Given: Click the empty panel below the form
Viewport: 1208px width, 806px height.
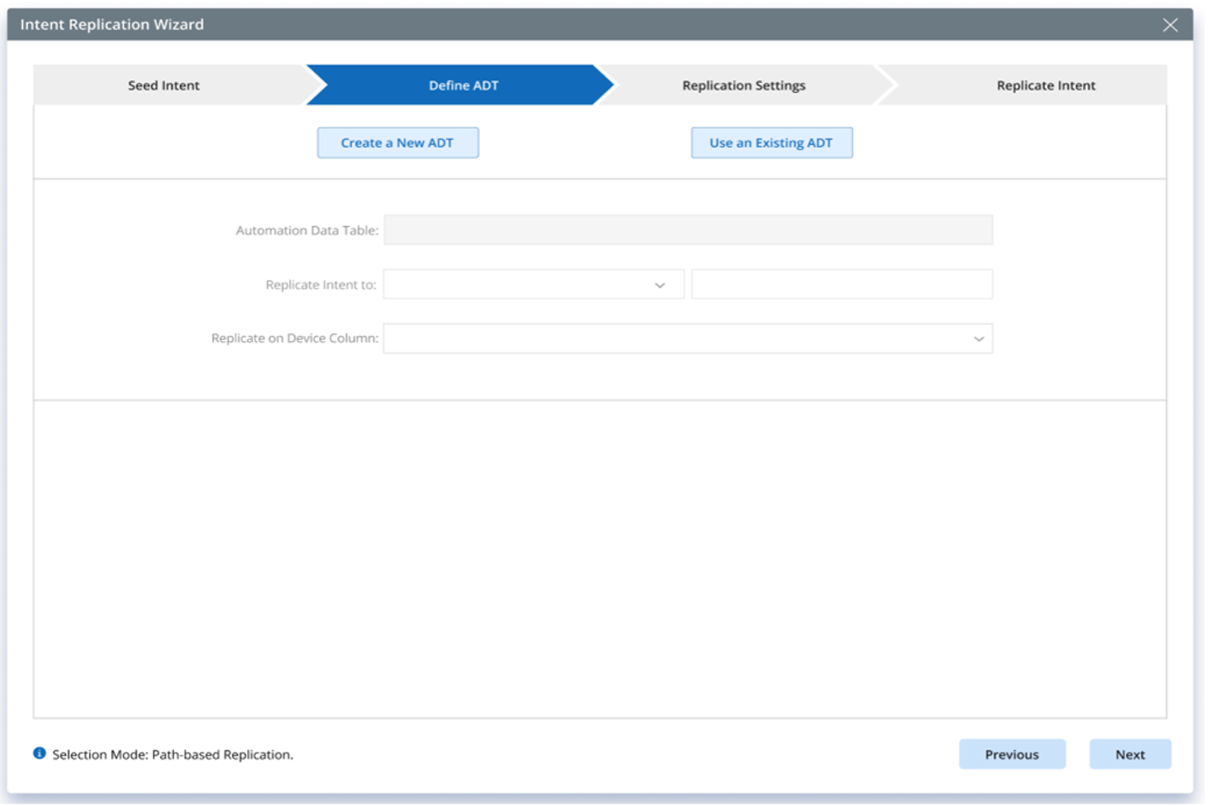Looking at the screenshot, I should click(600, 559).
